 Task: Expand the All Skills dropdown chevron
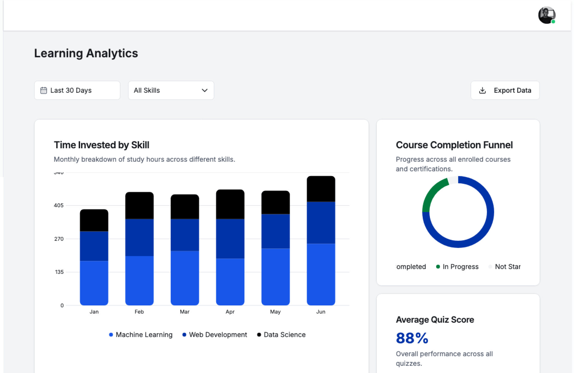pos(204,90)
